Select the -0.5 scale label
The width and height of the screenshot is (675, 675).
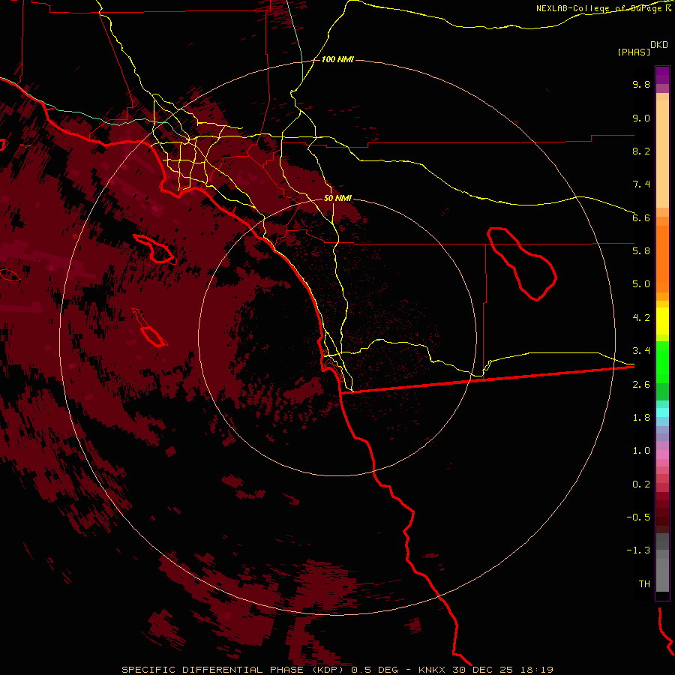point(638,517)
